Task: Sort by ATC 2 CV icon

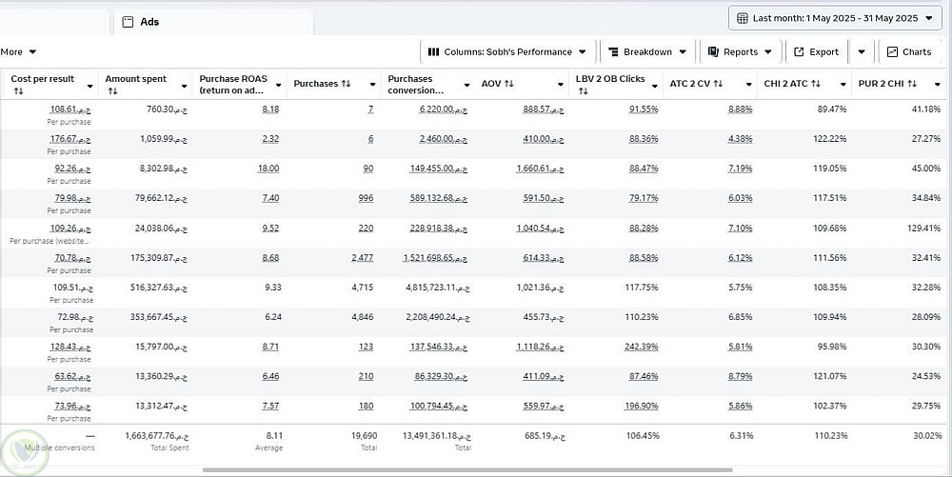Action: (719, 84)
